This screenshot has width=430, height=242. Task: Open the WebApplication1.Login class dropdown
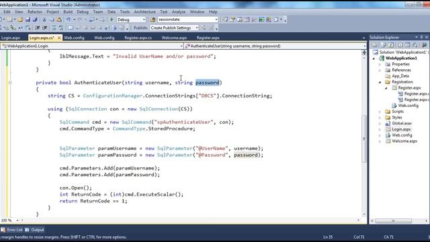(181, 46)
